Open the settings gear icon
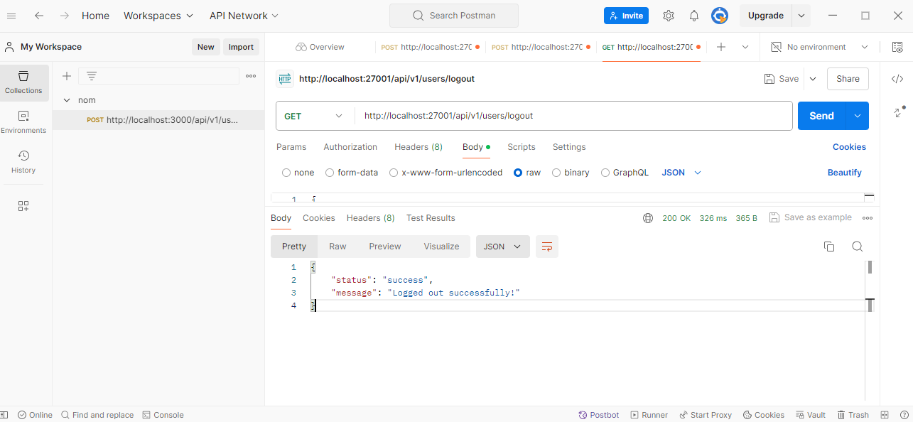This screenshot has width=913, height=422. click(x=668, y=16)
